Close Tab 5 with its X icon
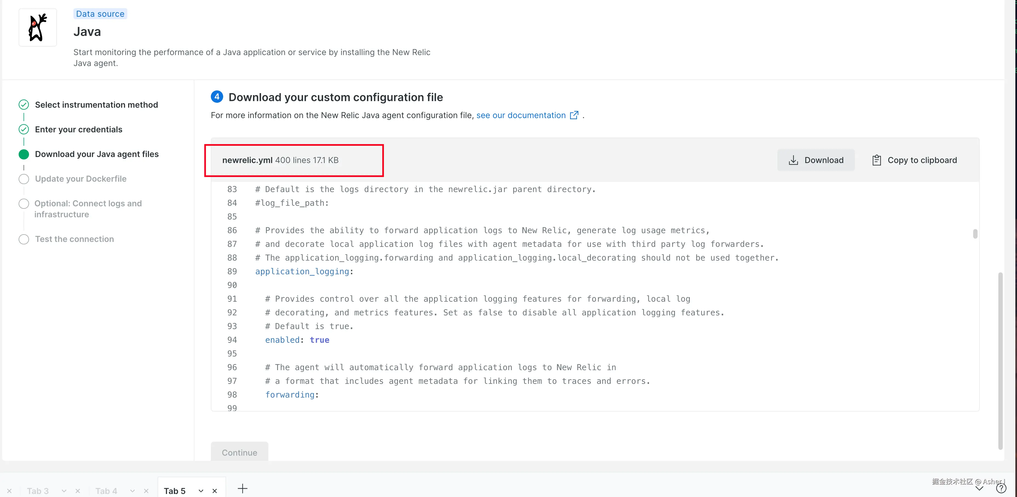The height and width of the screenshot is (497, 1017). (x=215, y=491)
